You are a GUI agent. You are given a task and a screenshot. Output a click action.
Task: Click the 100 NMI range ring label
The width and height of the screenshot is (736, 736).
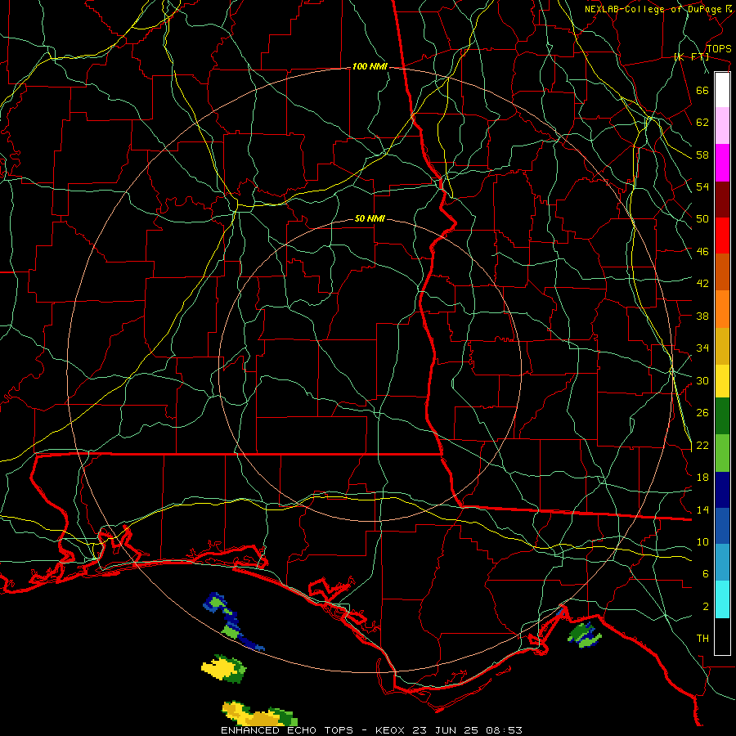pyautogui.click(x=370, y=67)
